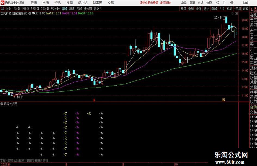Select the 日线 period tab
Image resolution: width=257 pixels, height=166 pixels.
pos(64,8)
